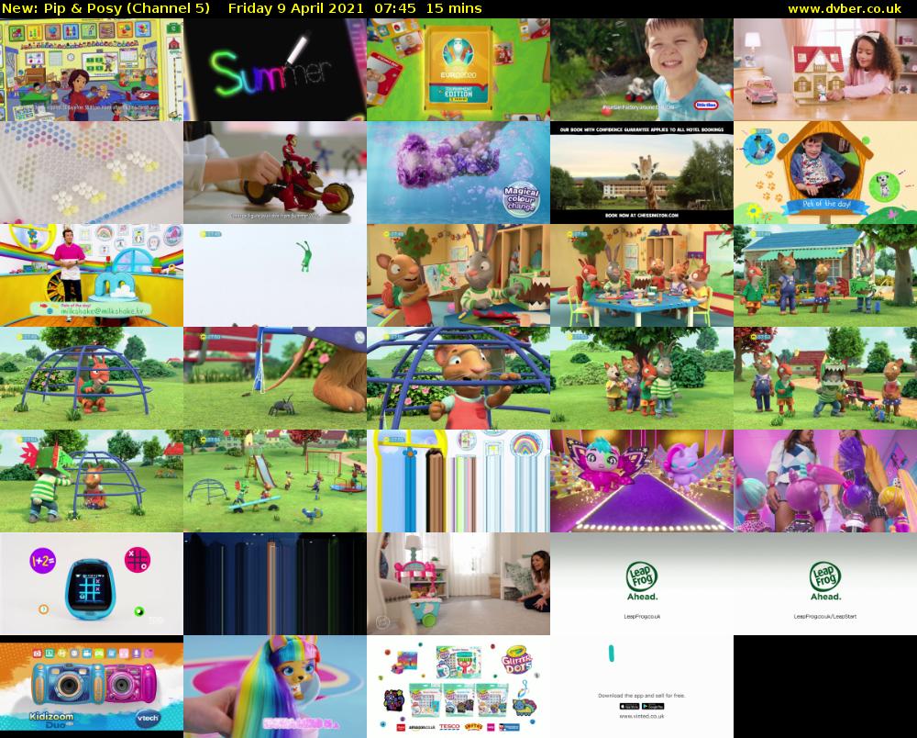
Task: Open the blue smartwatch tic-tac-toe thumbnail
Action: (91, 584)
